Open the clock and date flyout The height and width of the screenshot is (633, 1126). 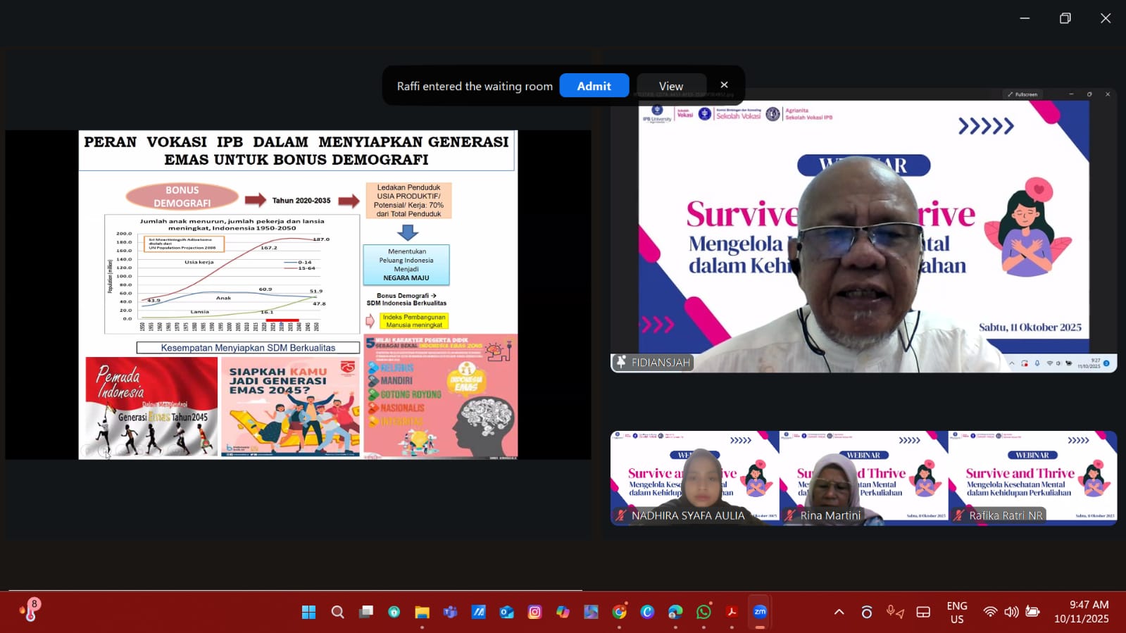click(x=1081, y=612)
